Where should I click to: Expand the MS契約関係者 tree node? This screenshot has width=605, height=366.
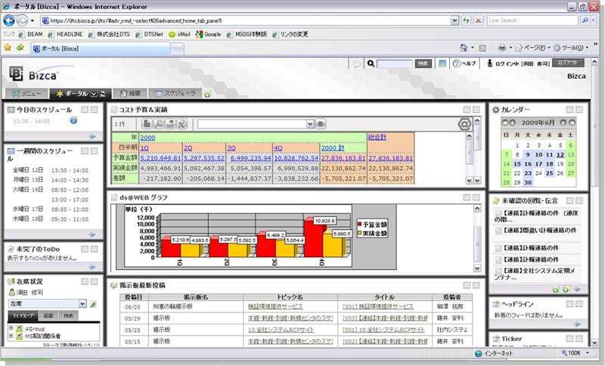tap(11, 336)
